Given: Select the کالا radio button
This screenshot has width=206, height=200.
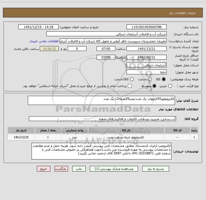Looking at the screenshot, I should tap(164, 79).
